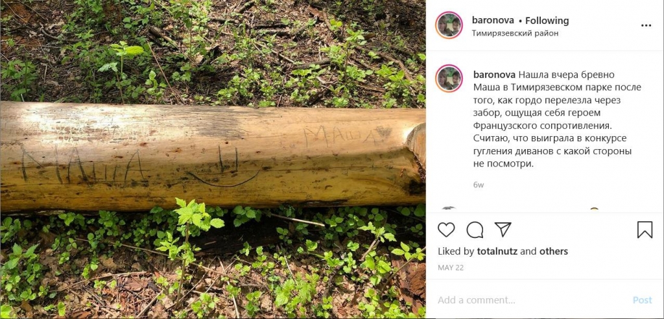Like the post with the heart icon
The height and width of the screenshot is (319, 664).
[446, 230]
